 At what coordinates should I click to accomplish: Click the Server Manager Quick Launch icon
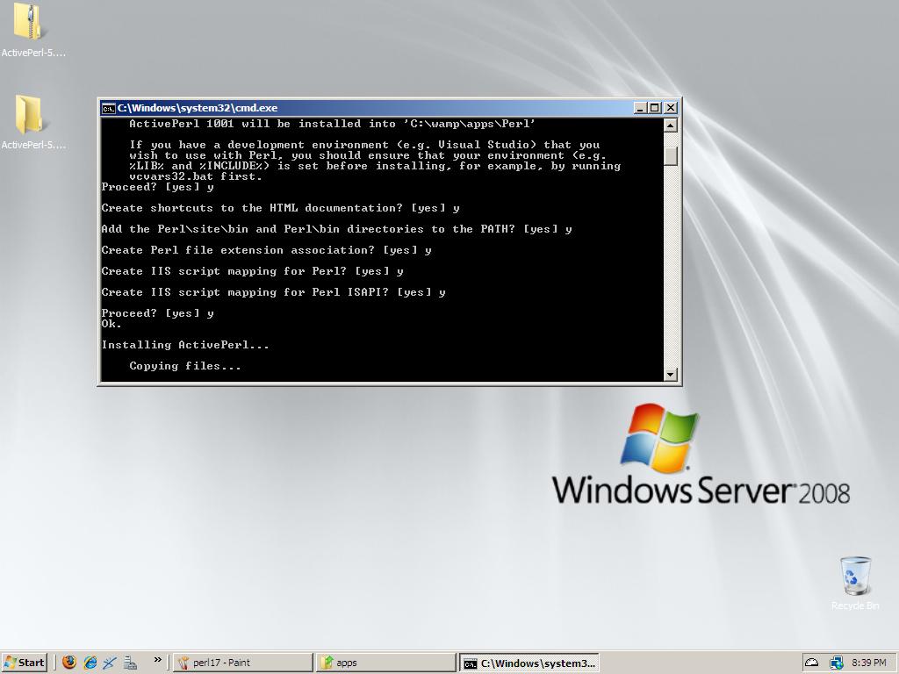click(x=130, y=663)
